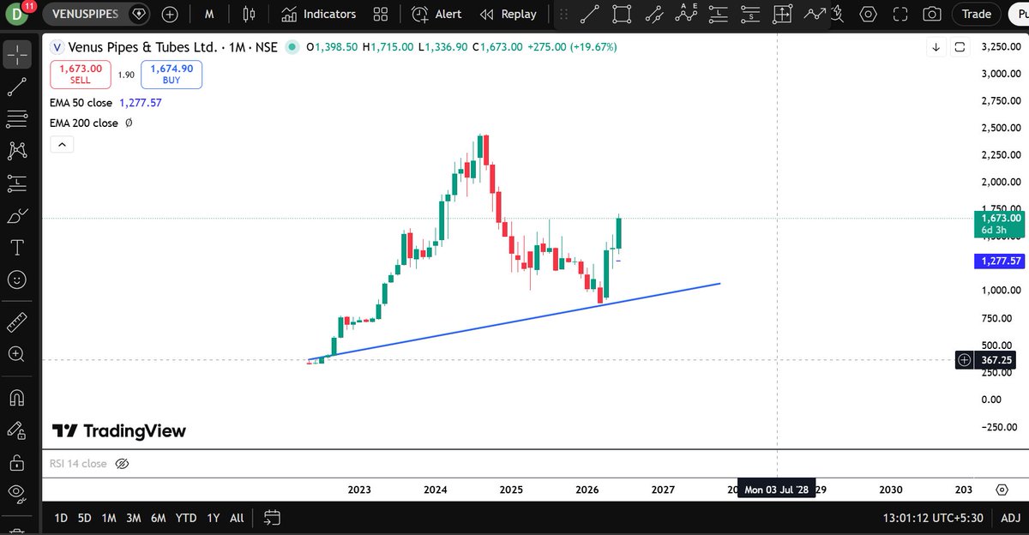The width and height of the screenshot is (1029, 535).
Task: Take a chart snapshot with camera
Action: click(932, 15)
